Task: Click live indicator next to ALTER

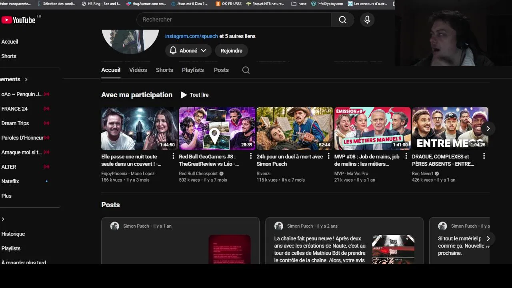Action: 46,167
